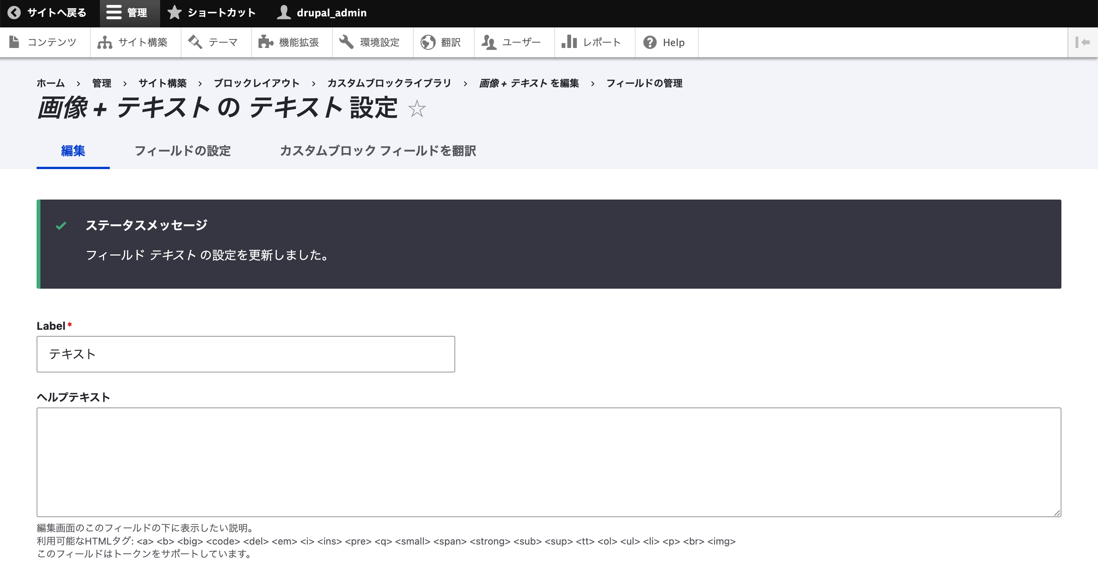Click the Help question mark icon
The height and width of the screenshot is (572, 1098).
coord(650,42)
